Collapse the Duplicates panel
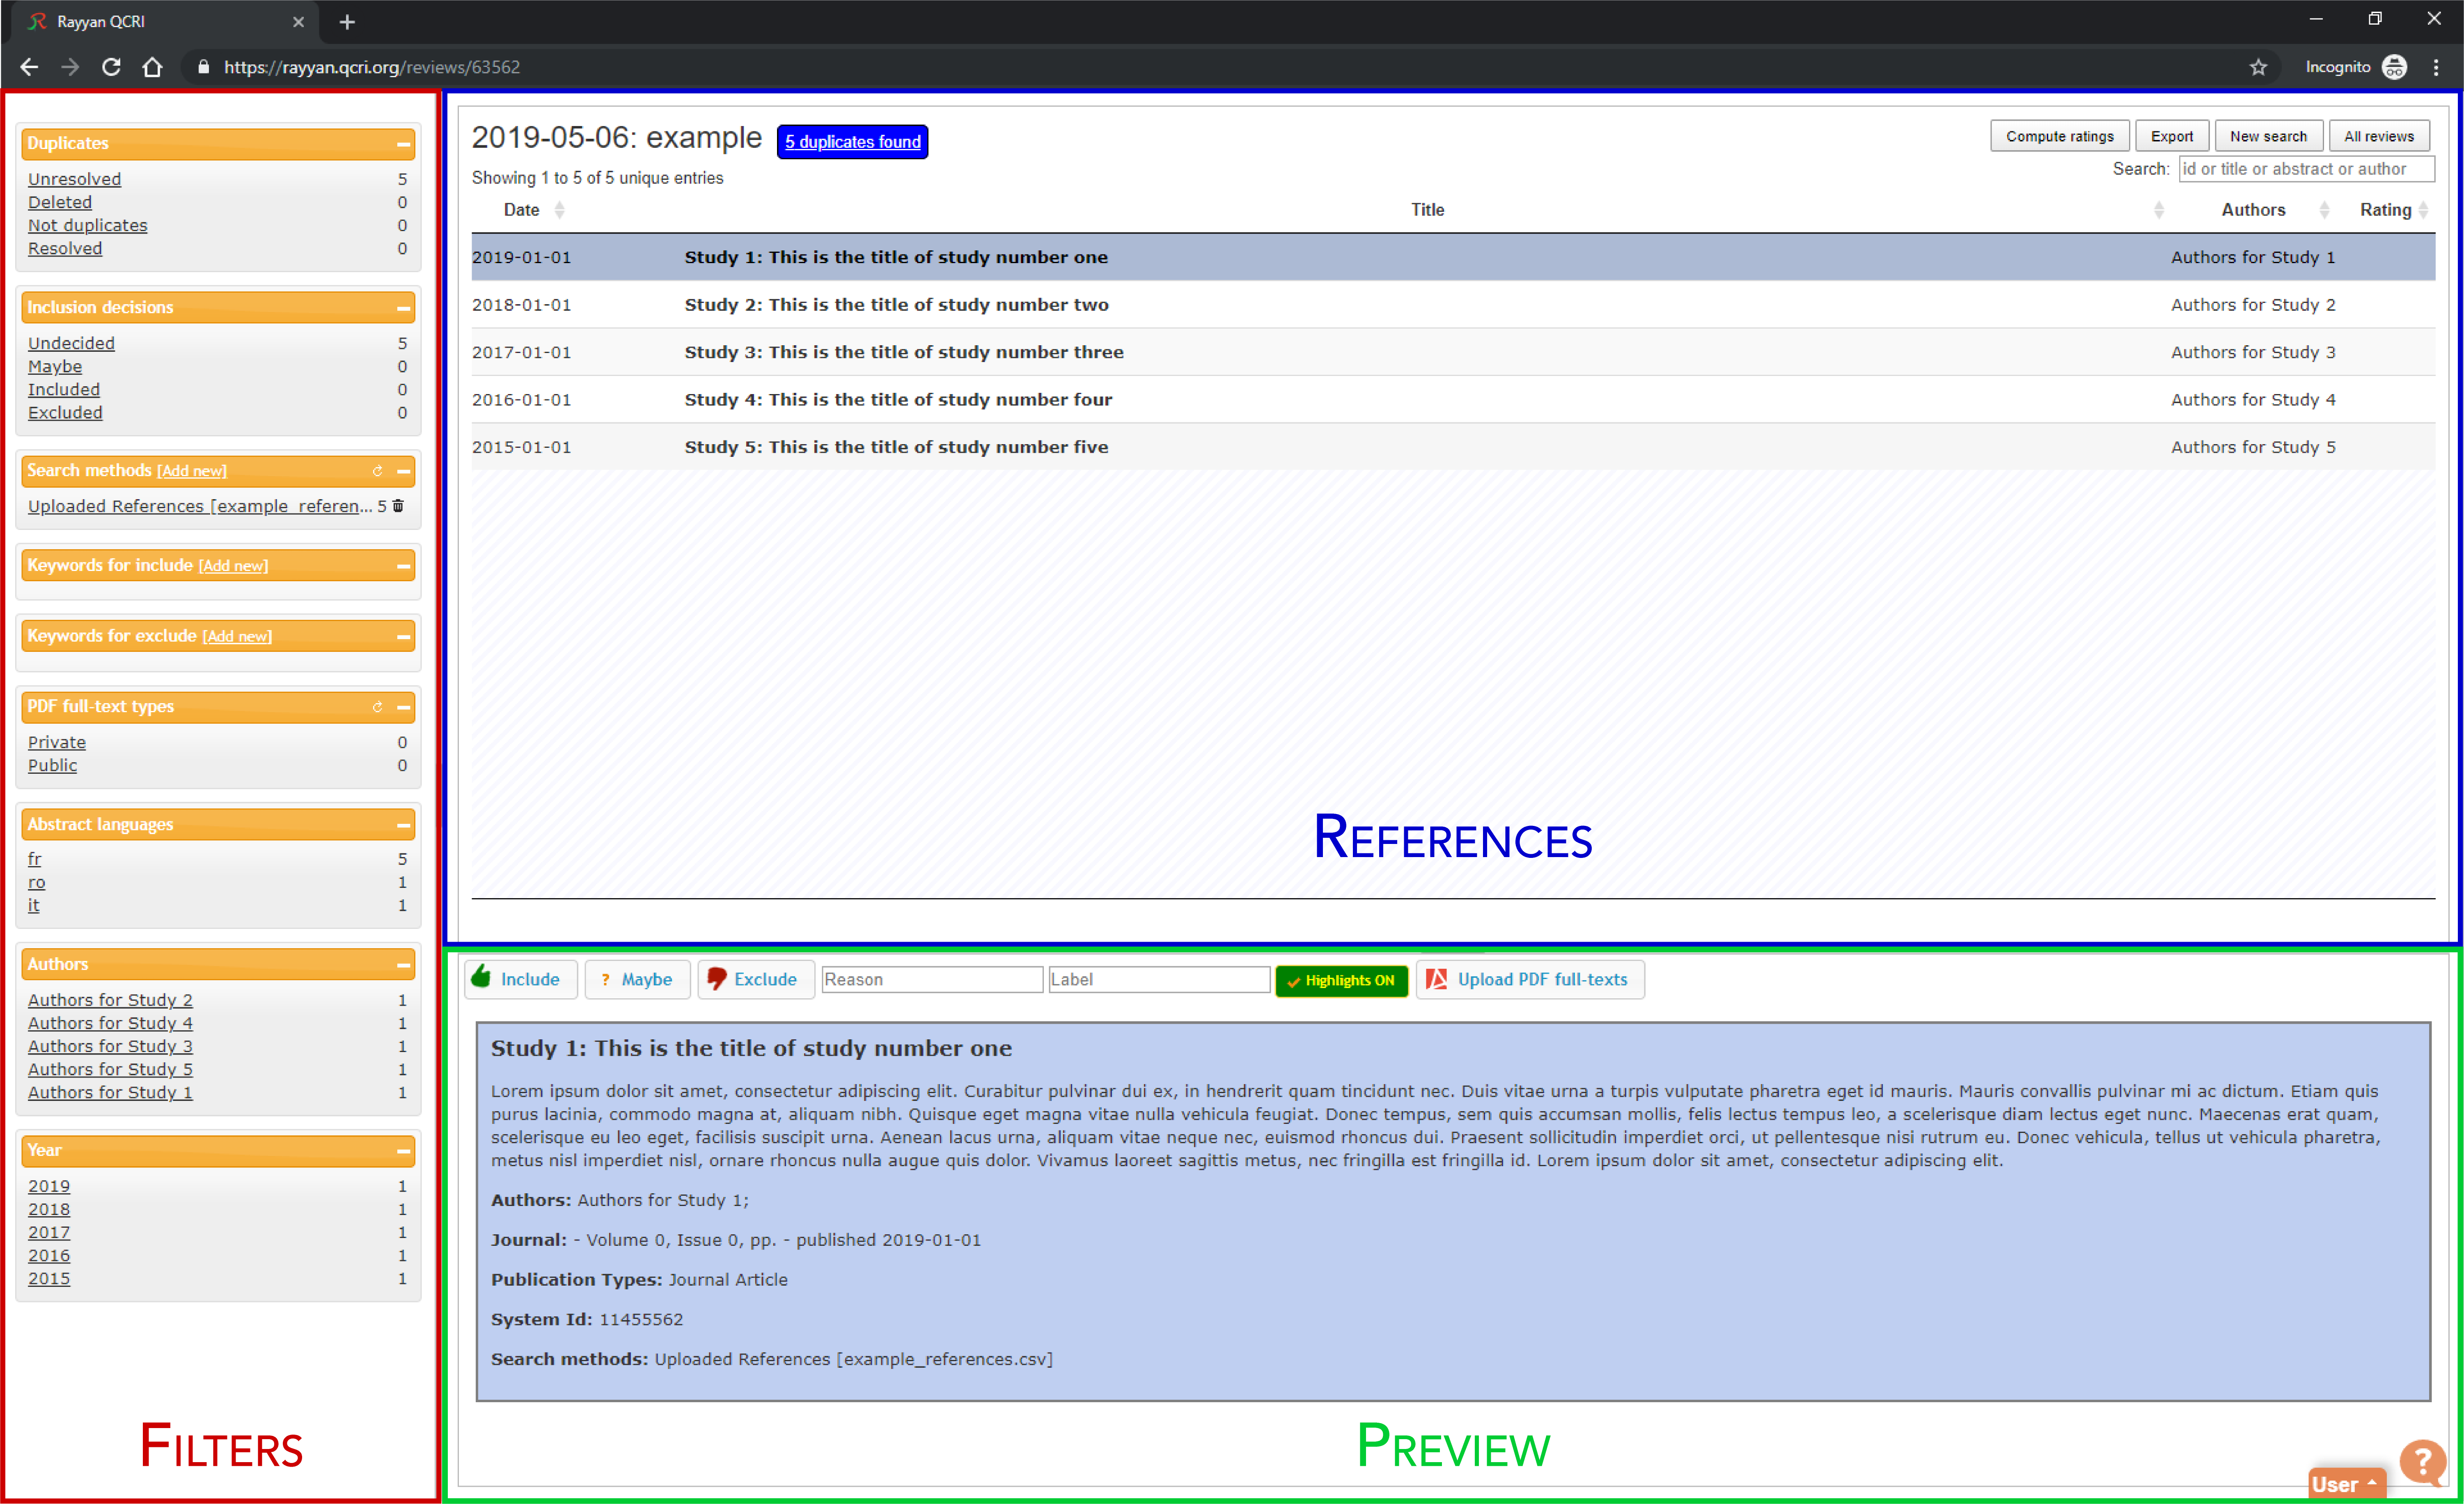The width and height of the screenshot is (2464, 1504). (x=403, y=144)
